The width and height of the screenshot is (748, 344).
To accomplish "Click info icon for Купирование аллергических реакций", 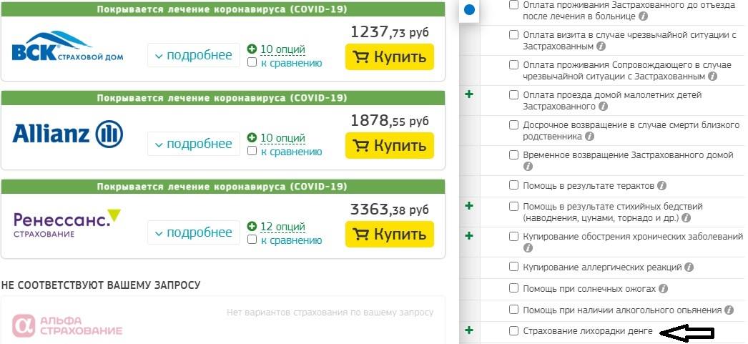I will pos(689,267).
